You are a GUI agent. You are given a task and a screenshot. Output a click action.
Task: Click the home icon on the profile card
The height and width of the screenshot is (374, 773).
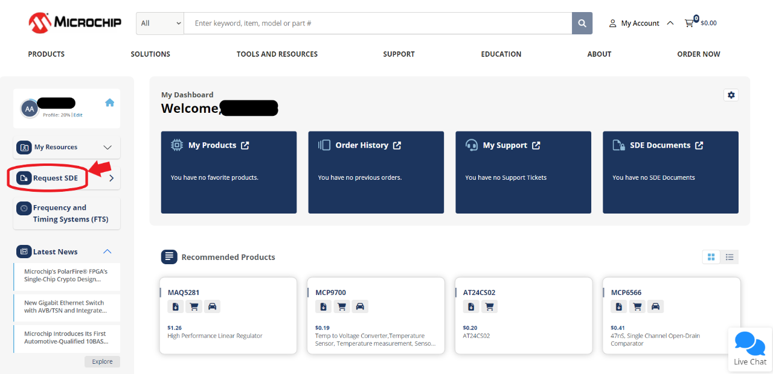[x=109, y=103]
